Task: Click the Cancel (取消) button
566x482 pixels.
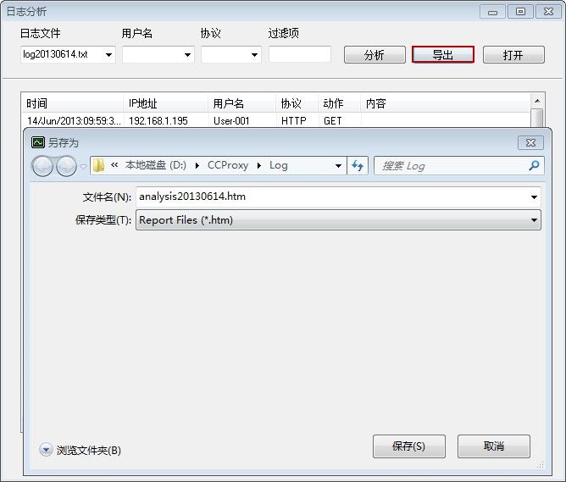Action: 494,446
